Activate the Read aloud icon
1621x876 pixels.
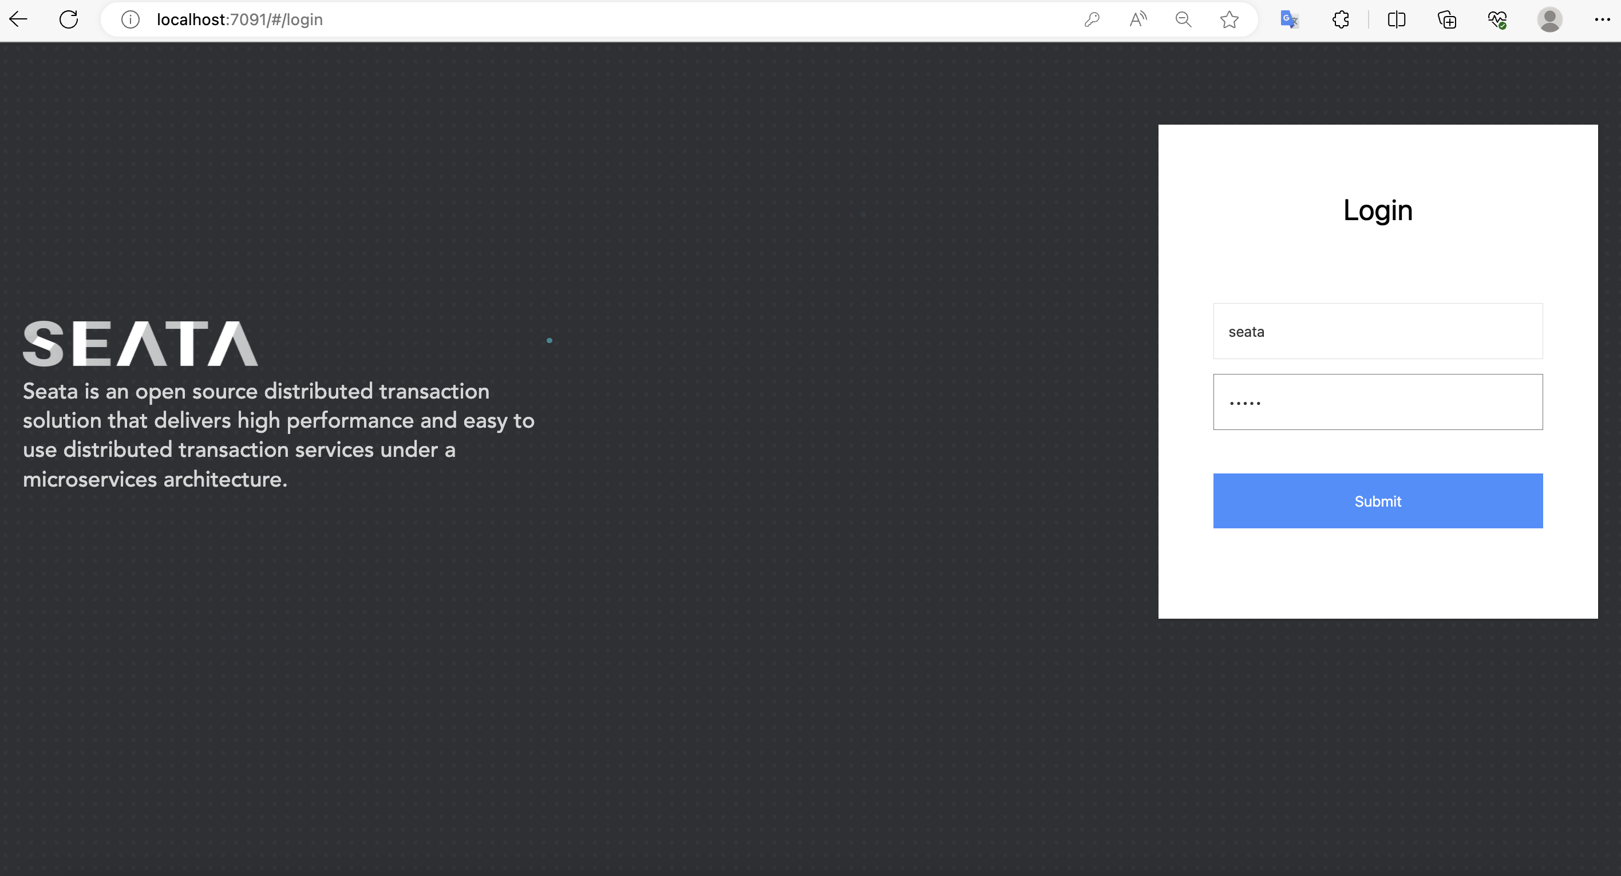coord(1138,19)
